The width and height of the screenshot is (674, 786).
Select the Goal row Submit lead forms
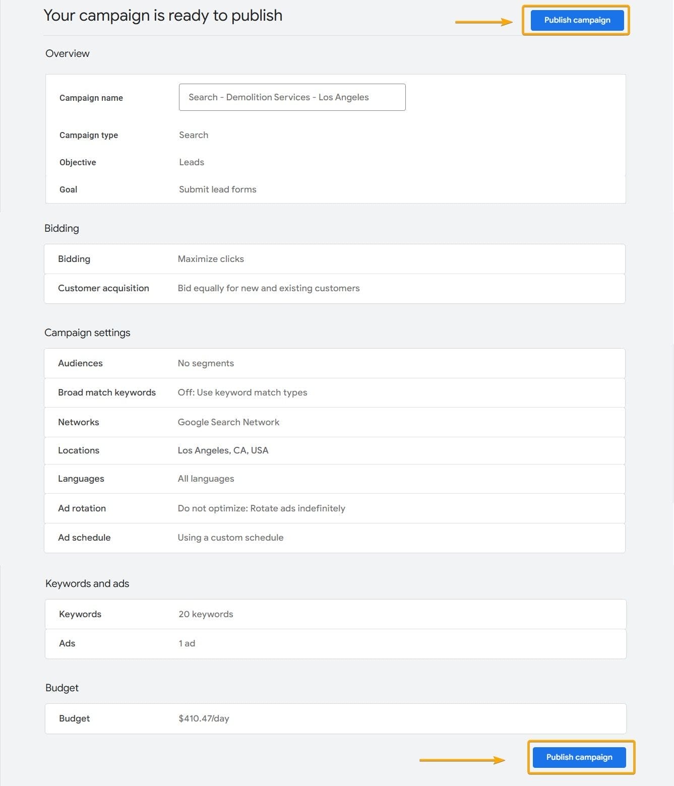[x=217, y=189]
